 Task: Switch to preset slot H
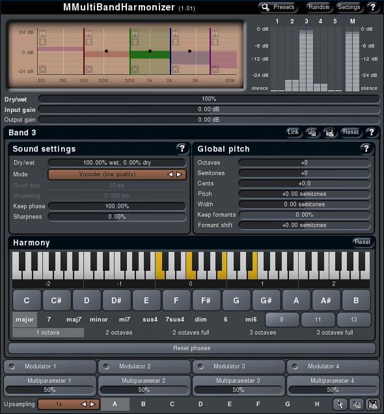coord(317,404)
